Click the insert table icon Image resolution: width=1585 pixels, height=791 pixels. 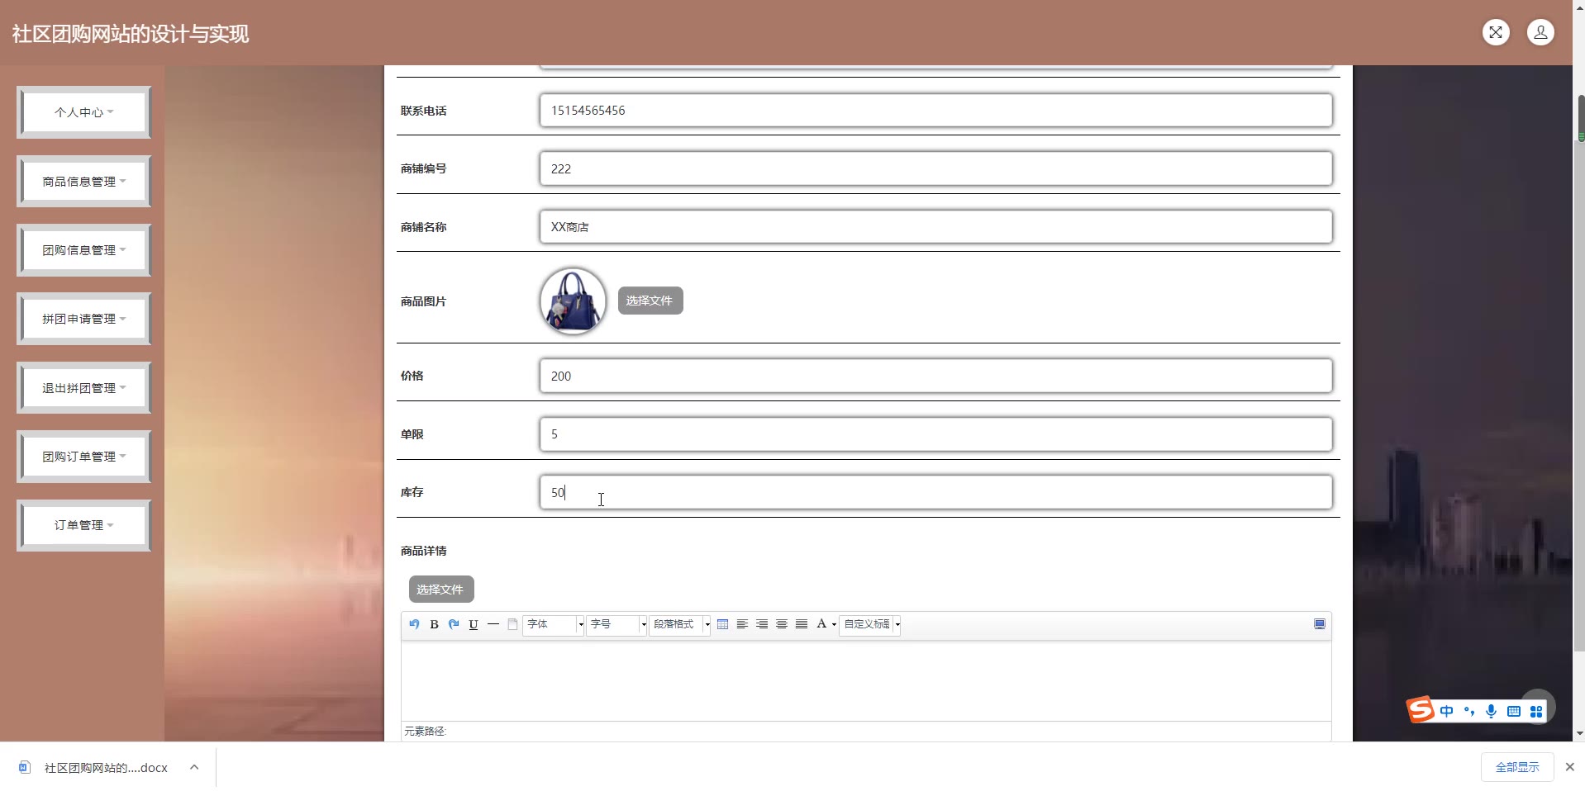pyautogui.click(x=722, y=624)
